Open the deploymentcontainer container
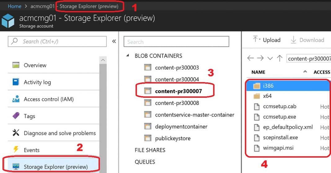The image size is (331, 173). (x=181, y=127)
